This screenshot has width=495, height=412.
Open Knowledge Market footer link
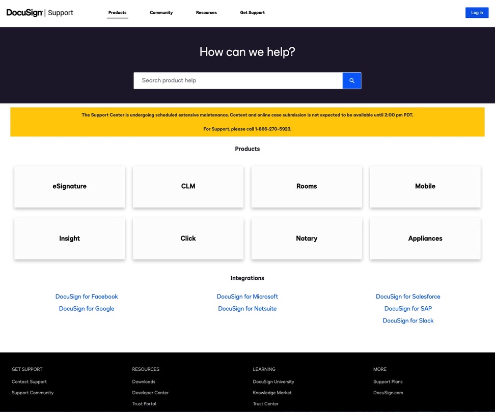[272, 393]
